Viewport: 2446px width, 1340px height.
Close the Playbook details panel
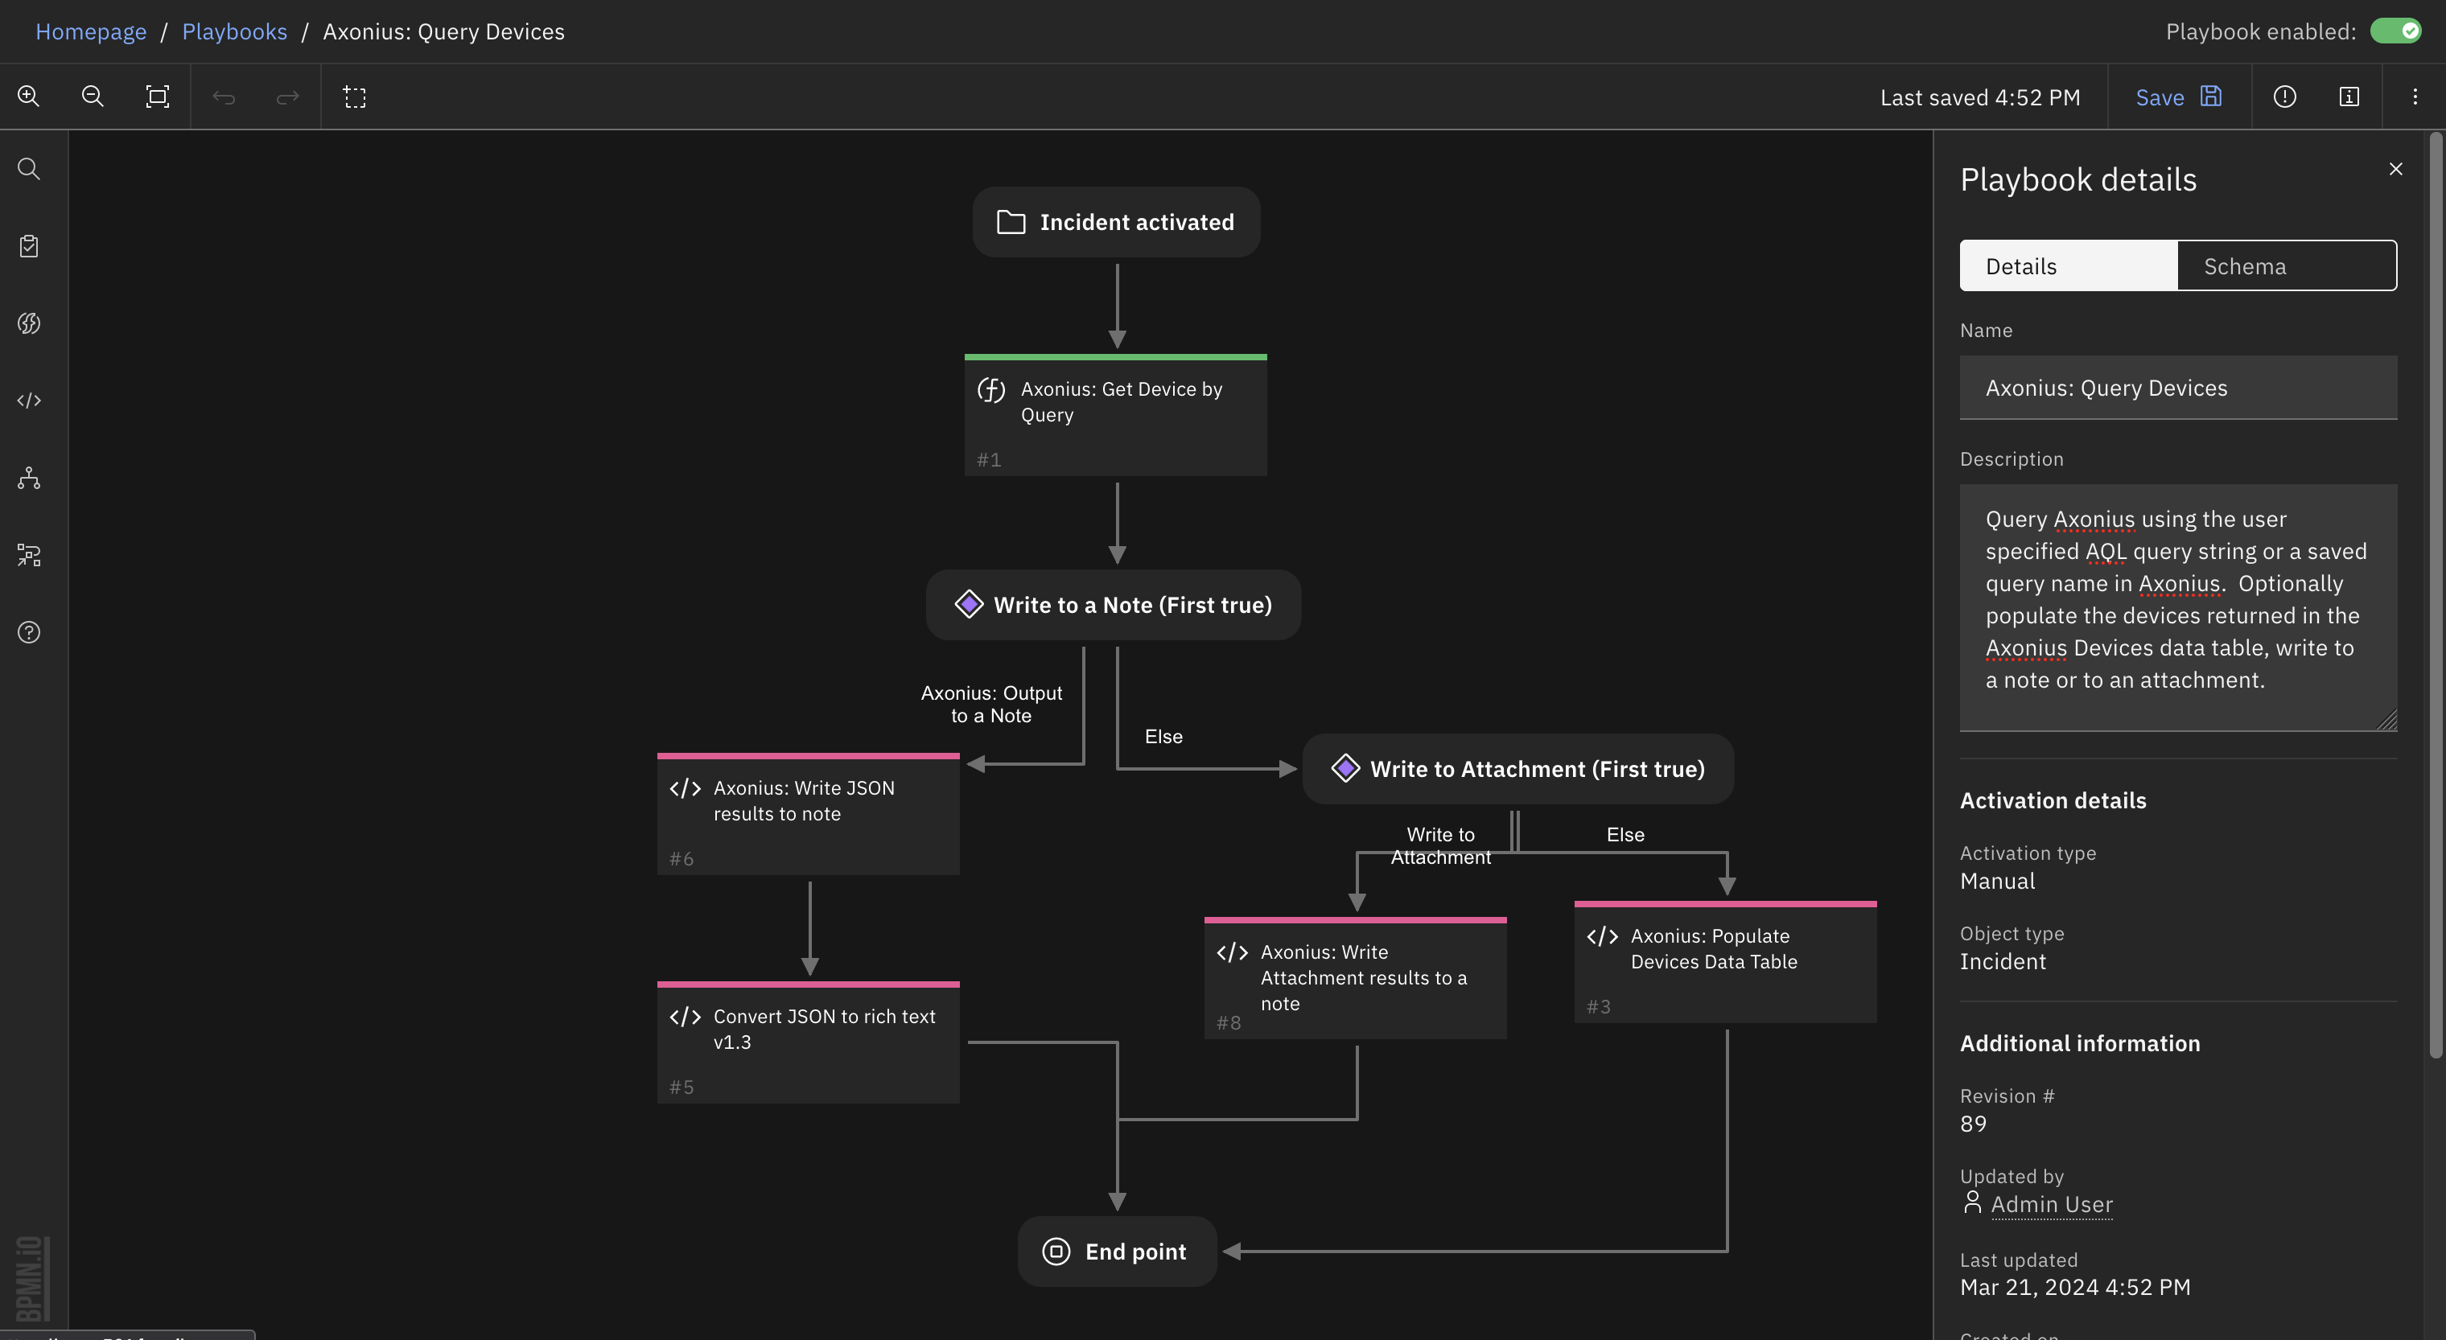click(2395, 169)
